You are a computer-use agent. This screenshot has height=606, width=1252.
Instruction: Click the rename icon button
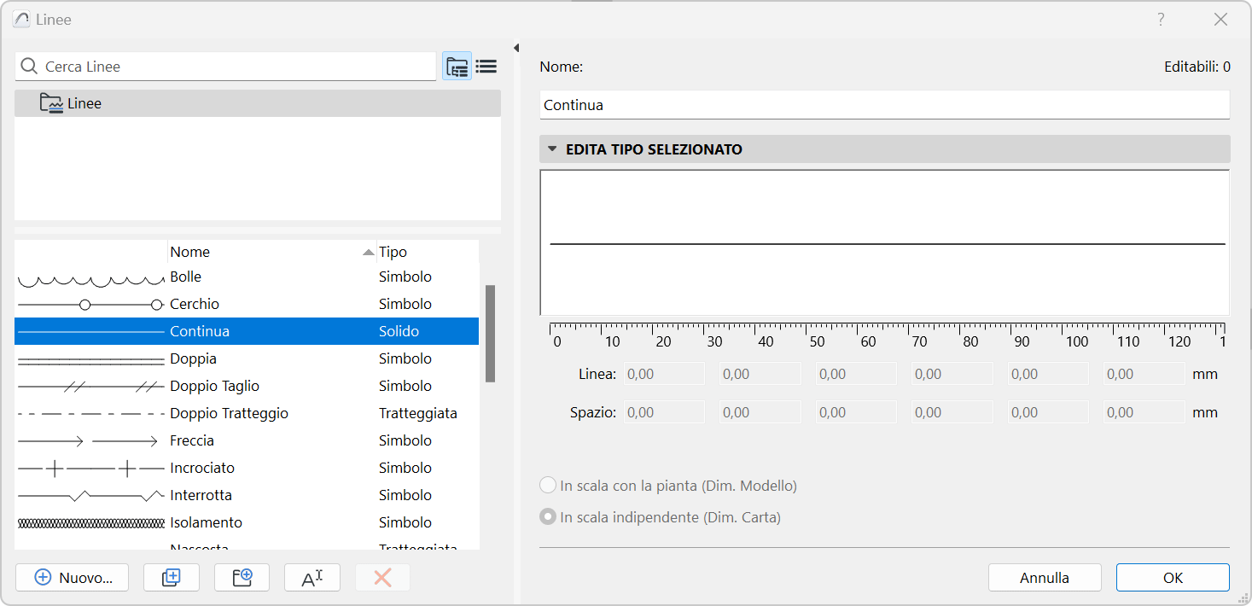[312, 578]
